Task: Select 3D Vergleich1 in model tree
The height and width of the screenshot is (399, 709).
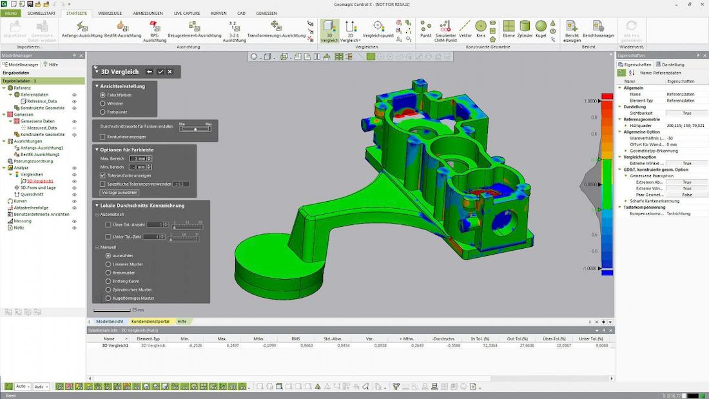Action: [40, 181]
